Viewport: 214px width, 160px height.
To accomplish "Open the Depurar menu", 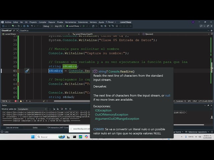I will click(52, 22).
